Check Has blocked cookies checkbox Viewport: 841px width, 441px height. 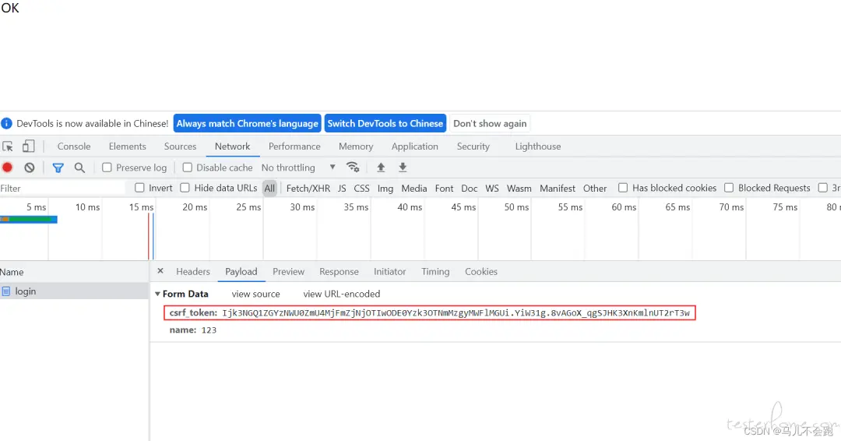tap(623, 188)
